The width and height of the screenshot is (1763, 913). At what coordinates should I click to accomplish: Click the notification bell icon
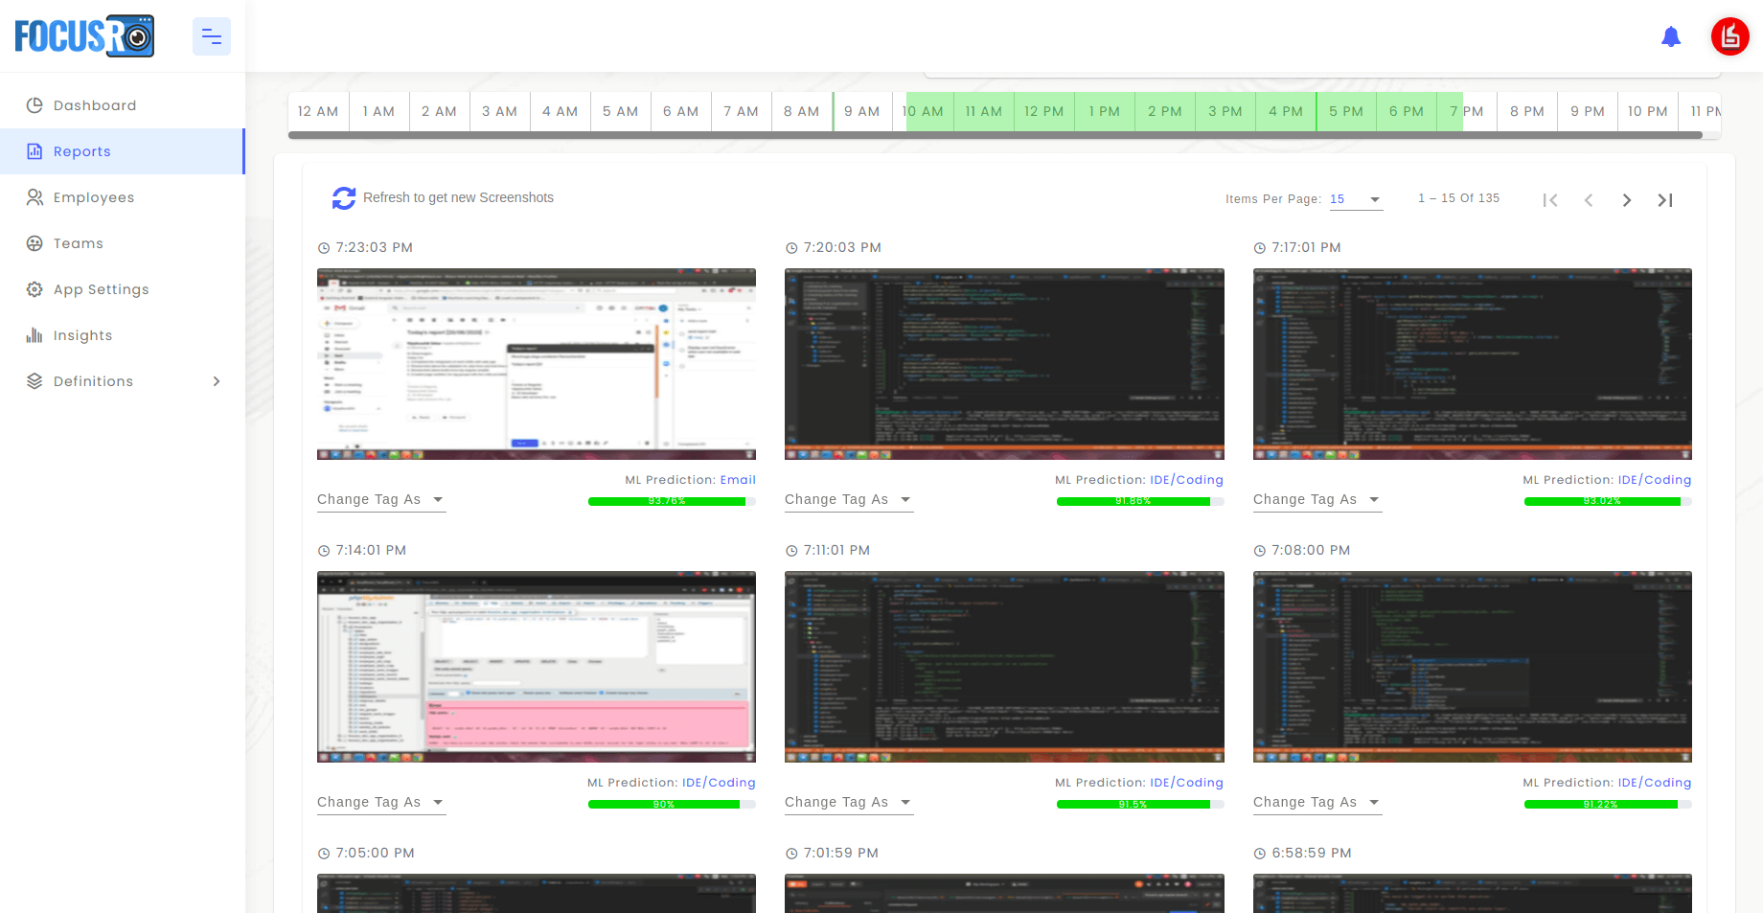pos(1671,37)
